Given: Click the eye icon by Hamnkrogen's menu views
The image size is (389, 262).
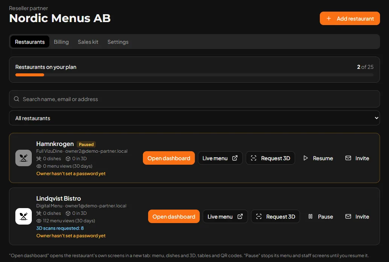Looking at the screenshot, I should pos(39,166).
